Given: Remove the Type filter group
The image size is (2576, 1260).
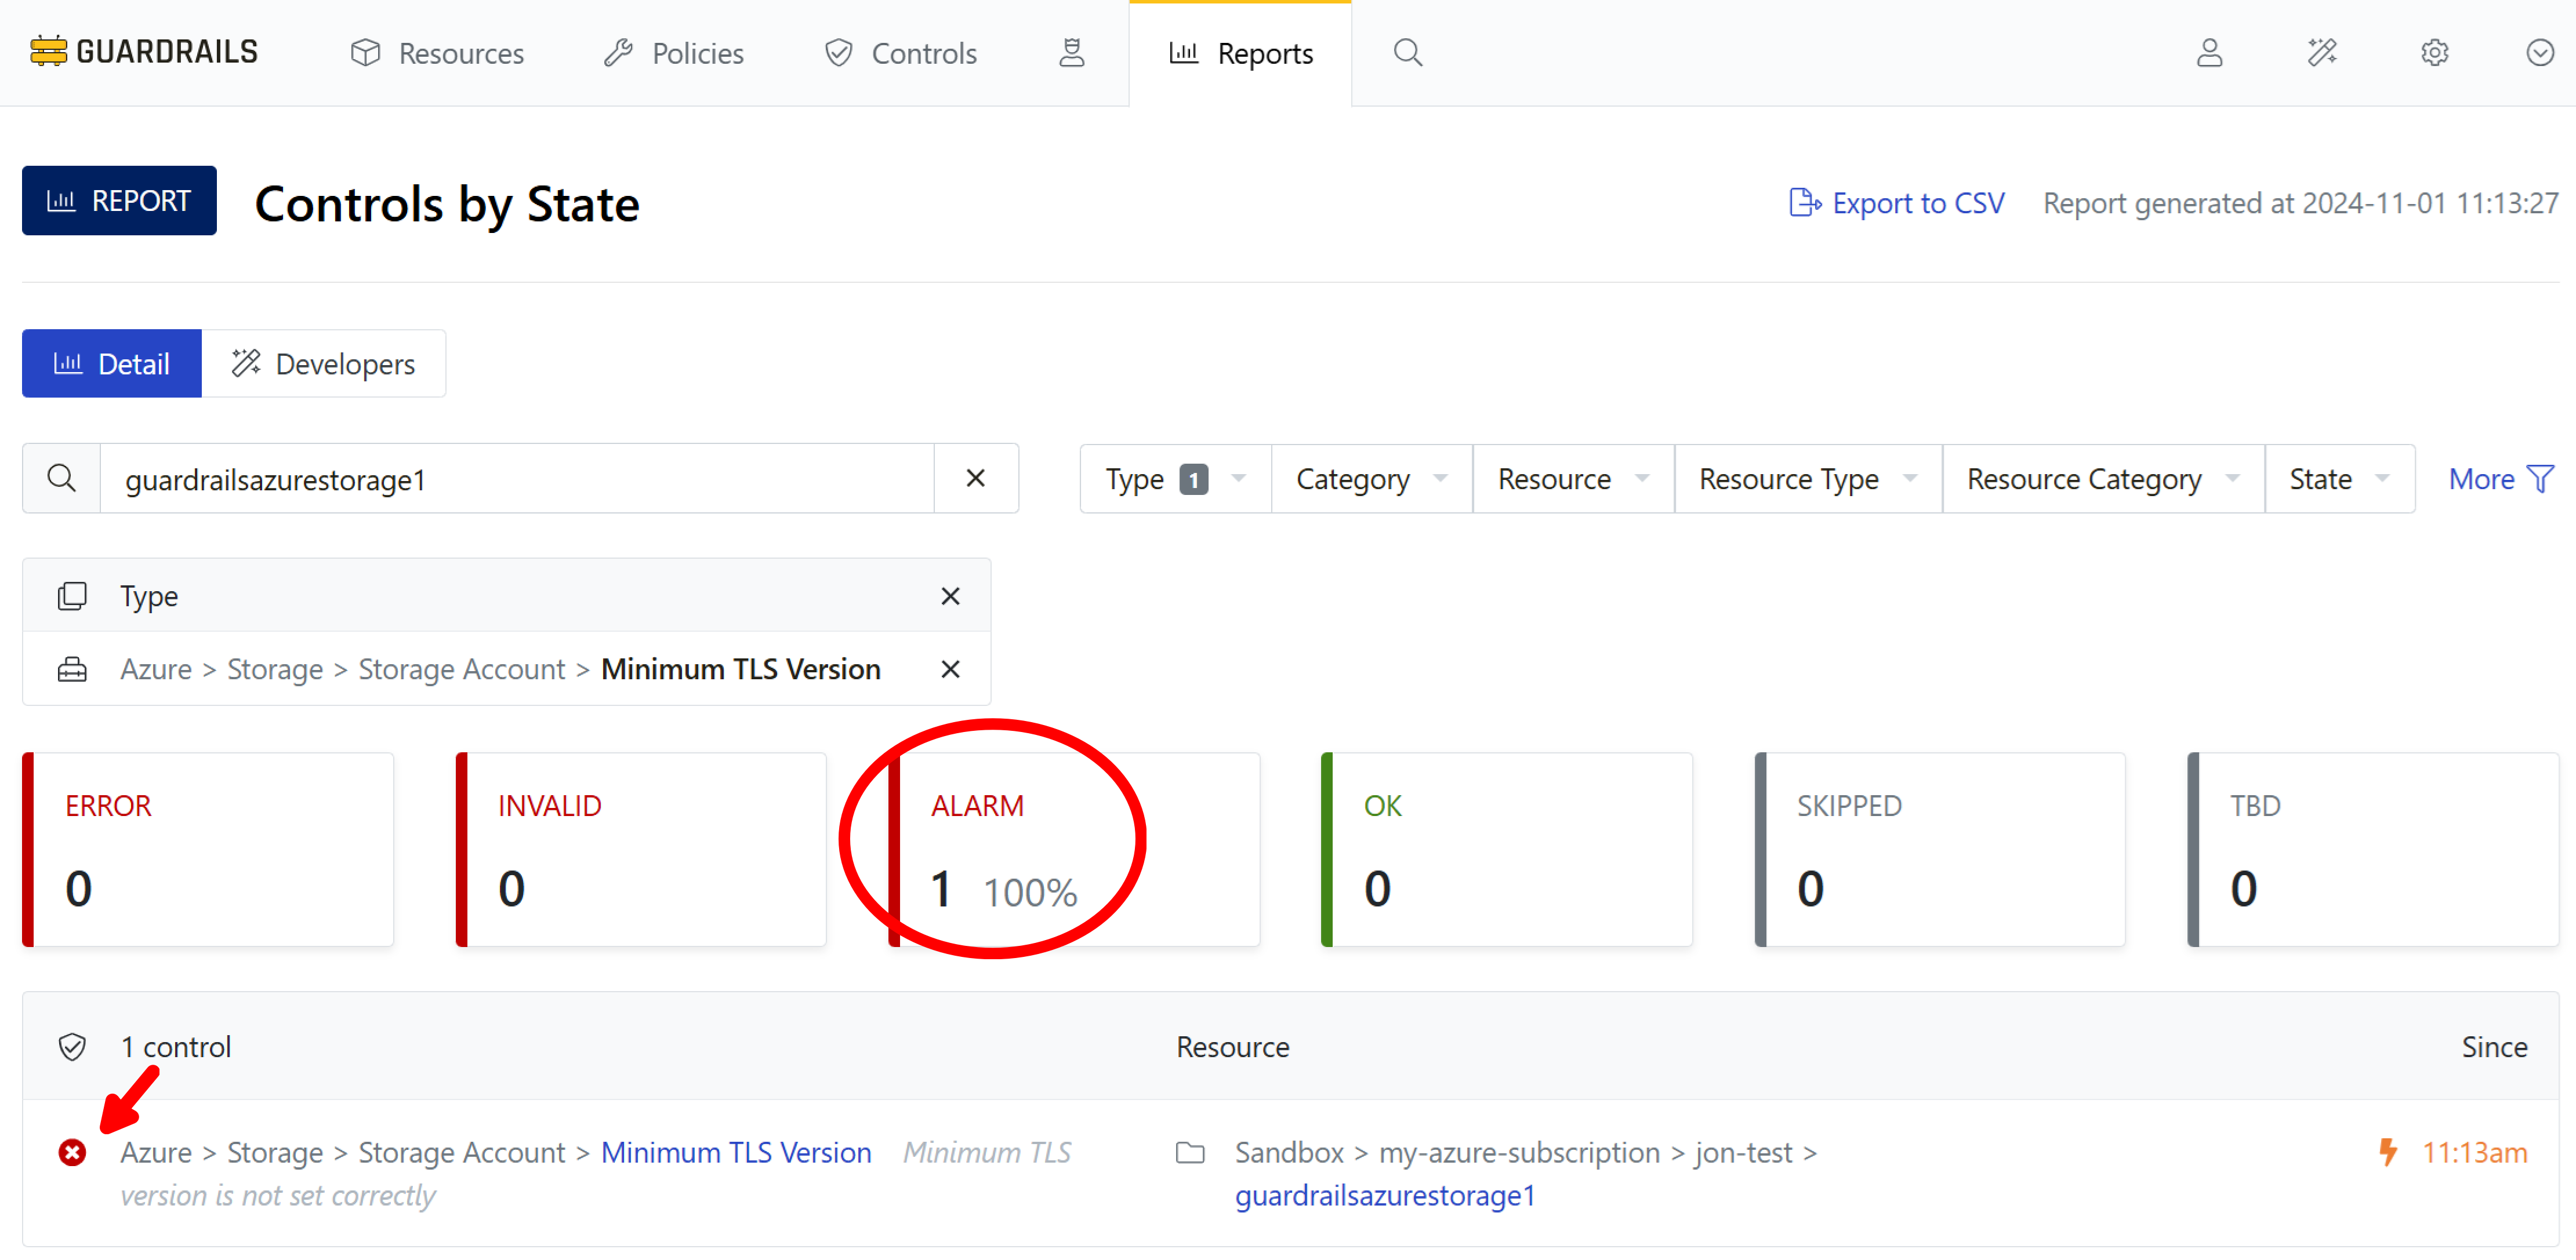Looking at the screenshot, I should point(950,596).
